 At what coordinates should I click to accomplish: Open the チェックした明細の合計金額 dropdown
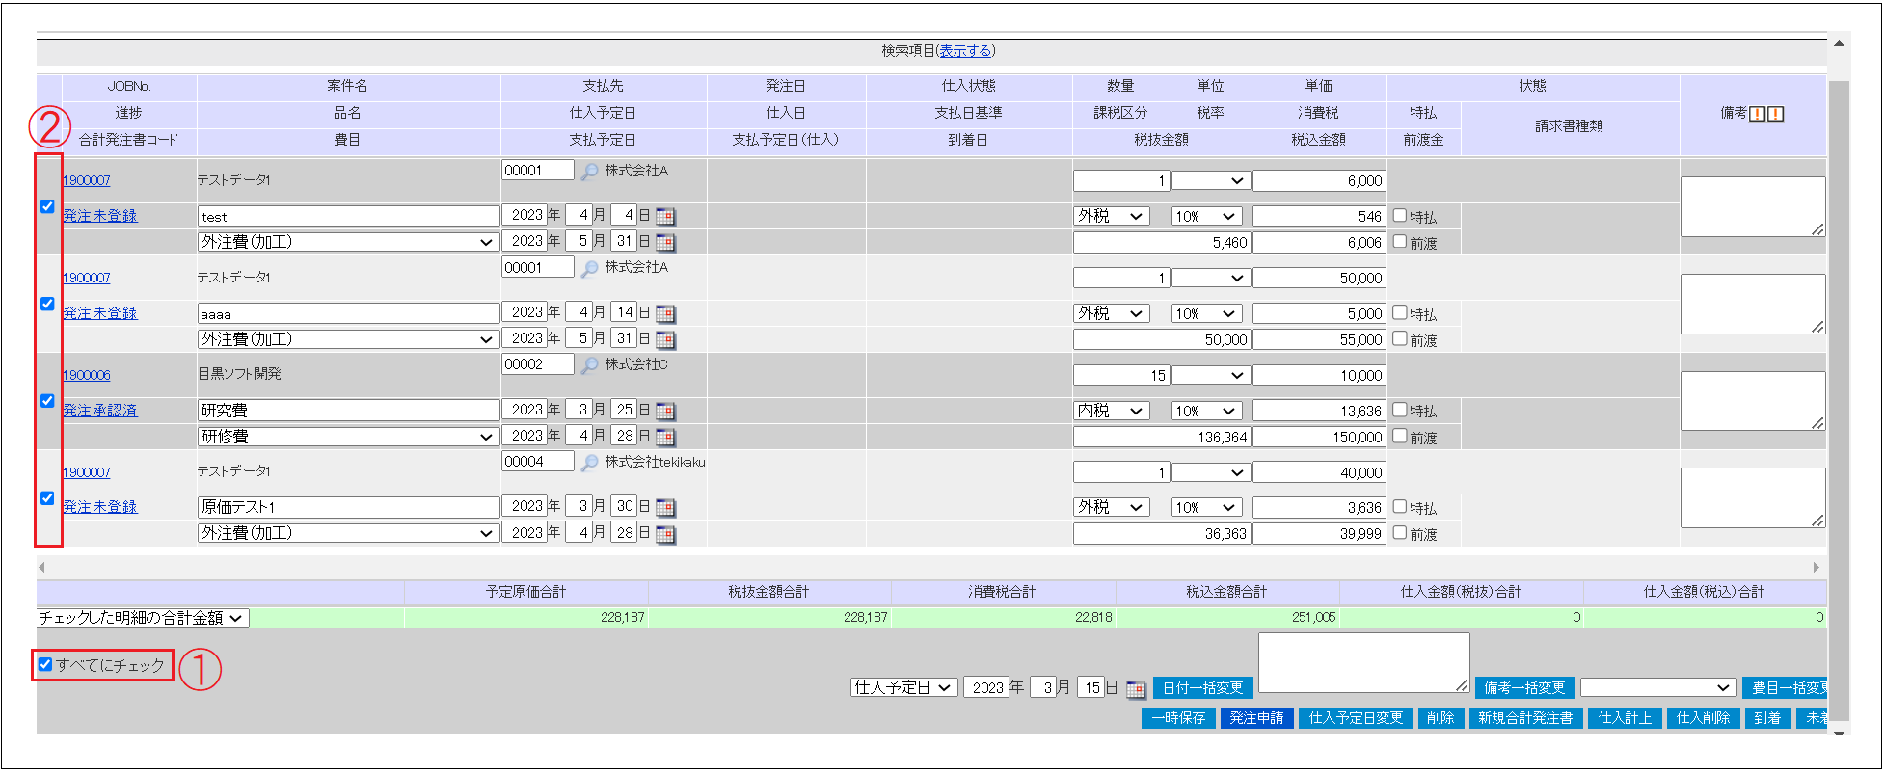pos(143,618)
